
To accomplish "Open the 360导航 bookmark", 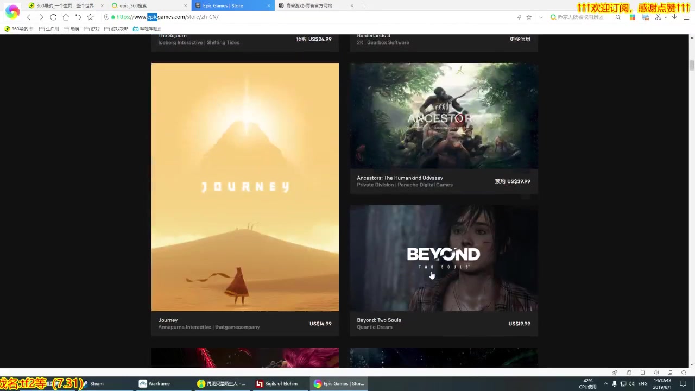I will pyautogui.click(x=18, y=29).
